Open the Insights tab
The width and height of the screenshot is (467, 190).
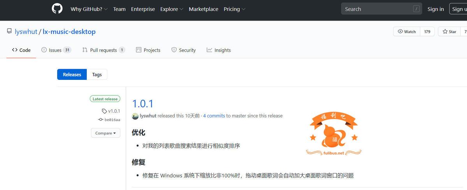[218, 50]
